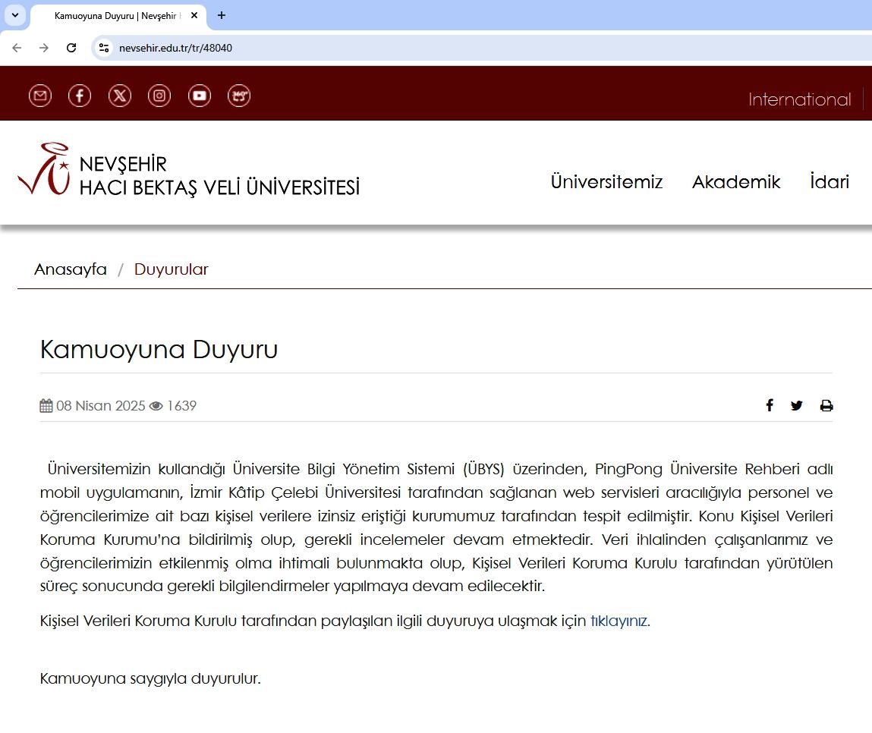Open the X (Twitter) social icon
The image size is (872, 733).
tap(120, 96)
